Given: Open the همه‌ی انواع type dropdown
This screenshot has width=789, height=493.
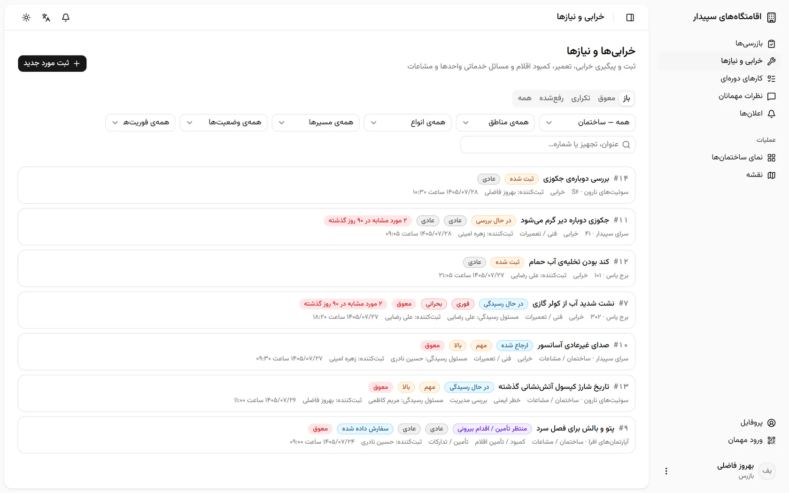Looking at the screenshot, I should pyautogui.click(x=408, y=123).
